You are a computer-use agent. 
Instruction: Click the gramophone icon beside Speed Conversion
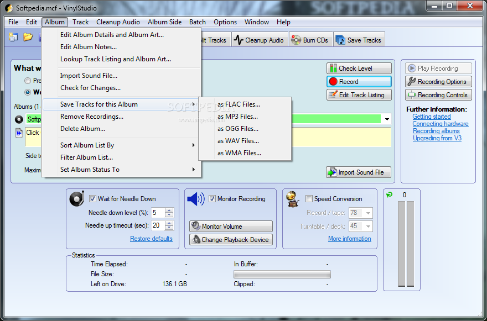point(293,199)
